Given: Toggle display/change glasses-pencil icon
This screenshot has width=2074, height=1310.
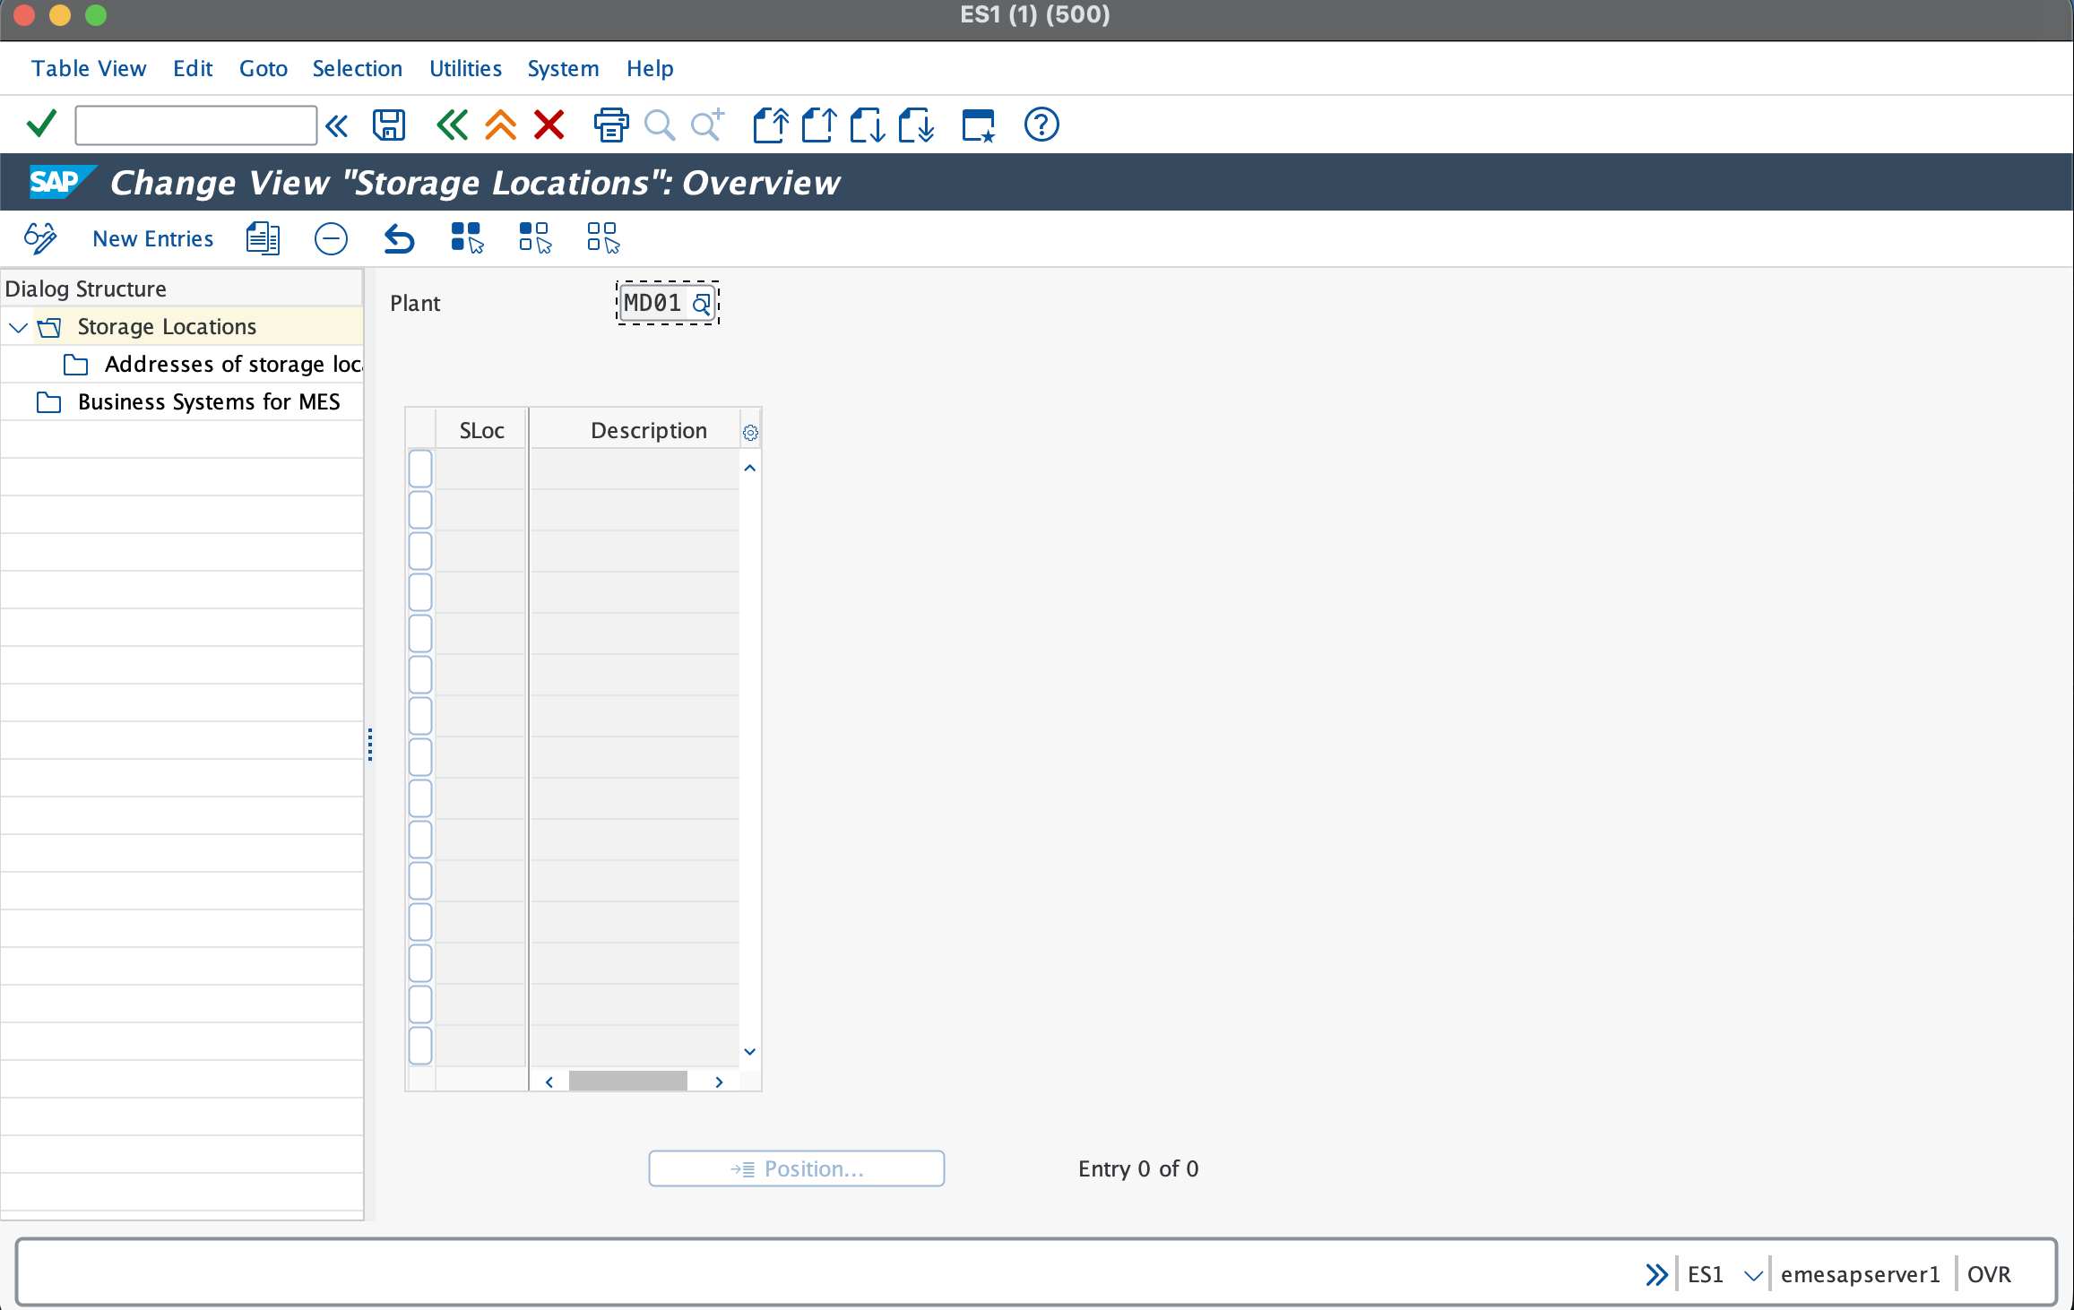Looking at the screenshot, I should (x=40, y=238).
